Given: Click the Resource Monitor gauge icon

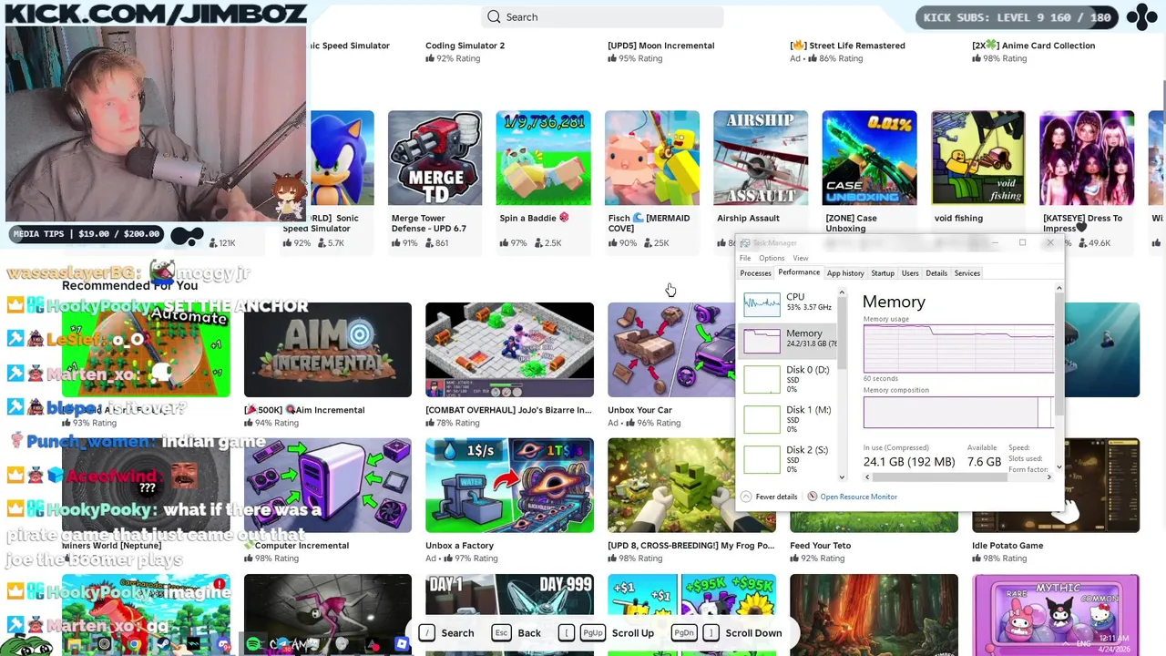Looking at the screenshot, I should pos(812,497).
